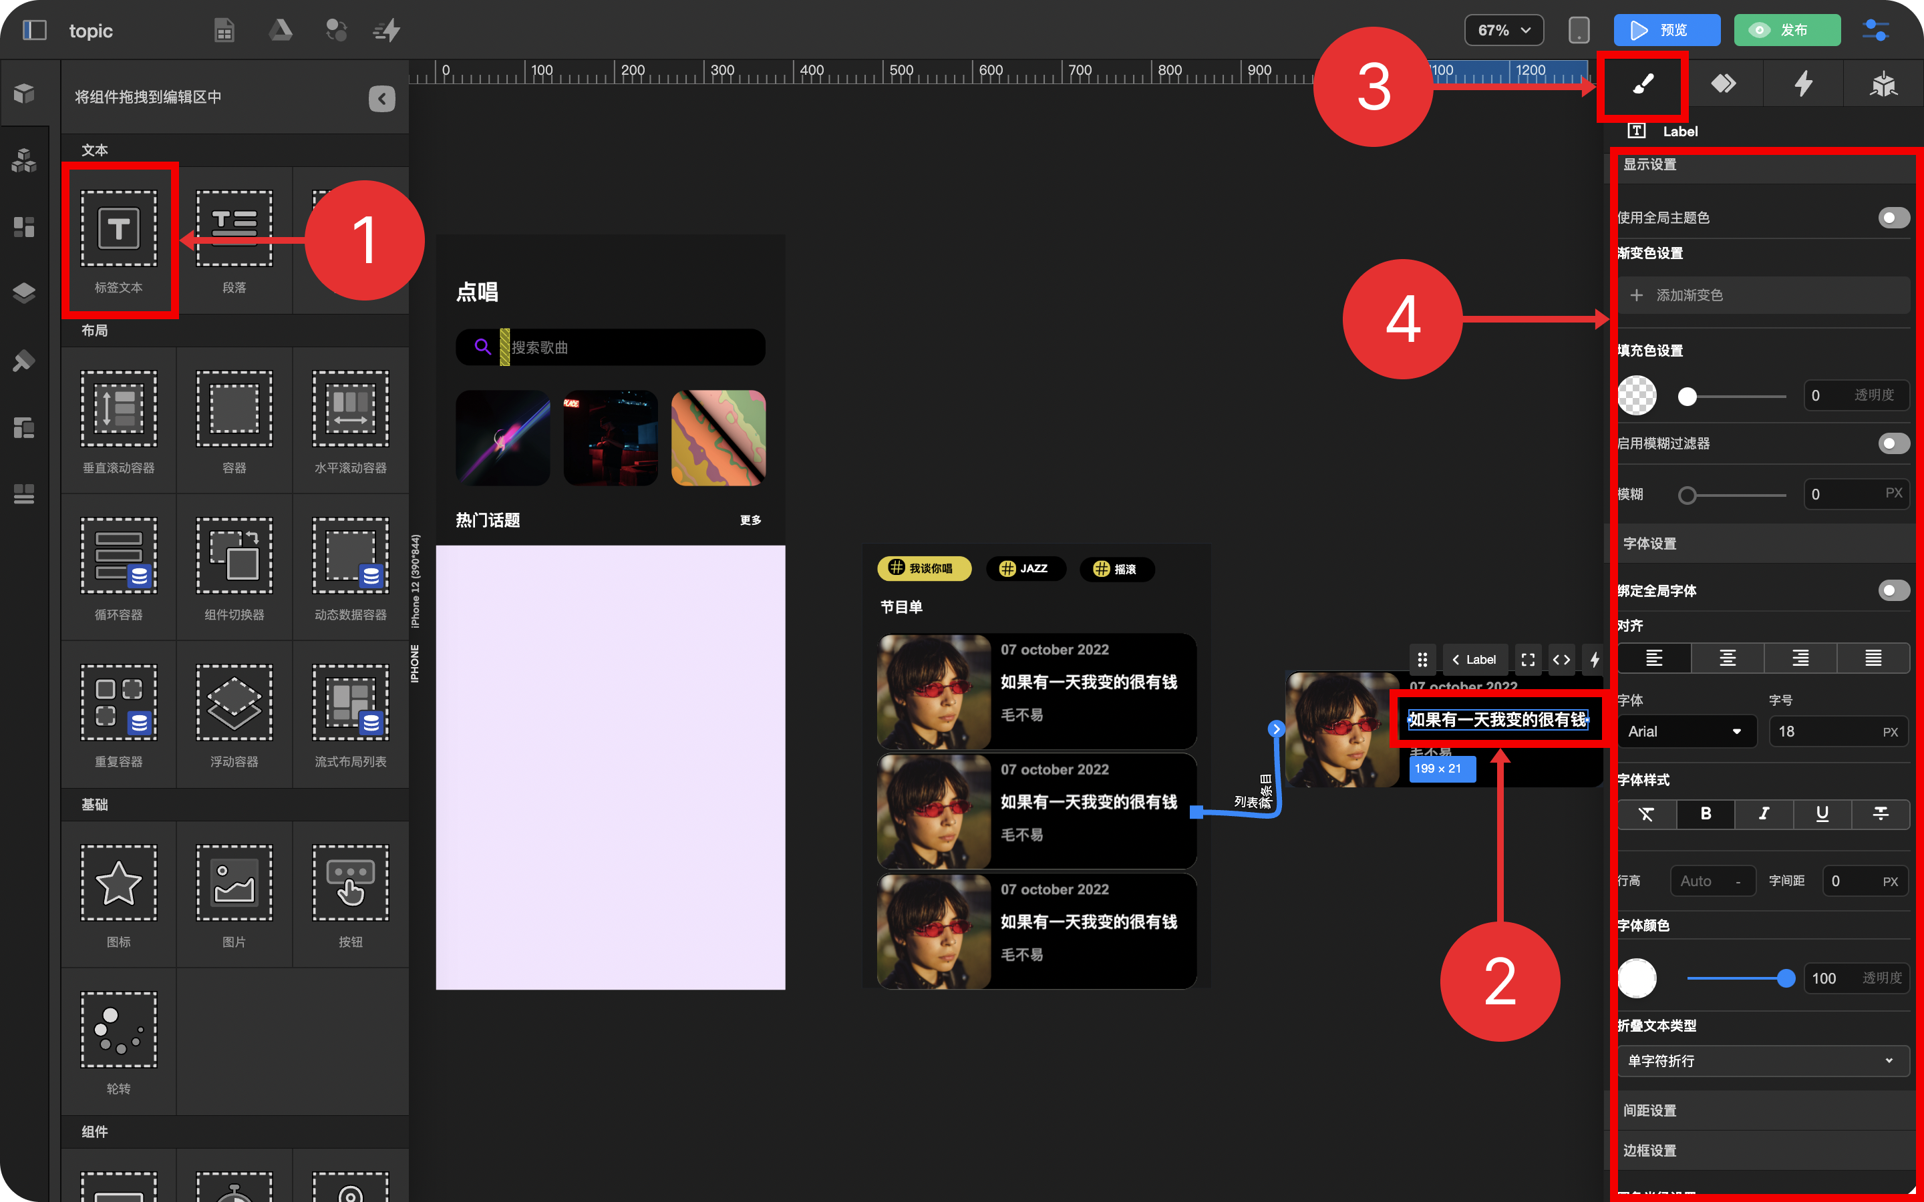
Task: Open the layers stack icon in left rail
Action: tap(24, 292)
